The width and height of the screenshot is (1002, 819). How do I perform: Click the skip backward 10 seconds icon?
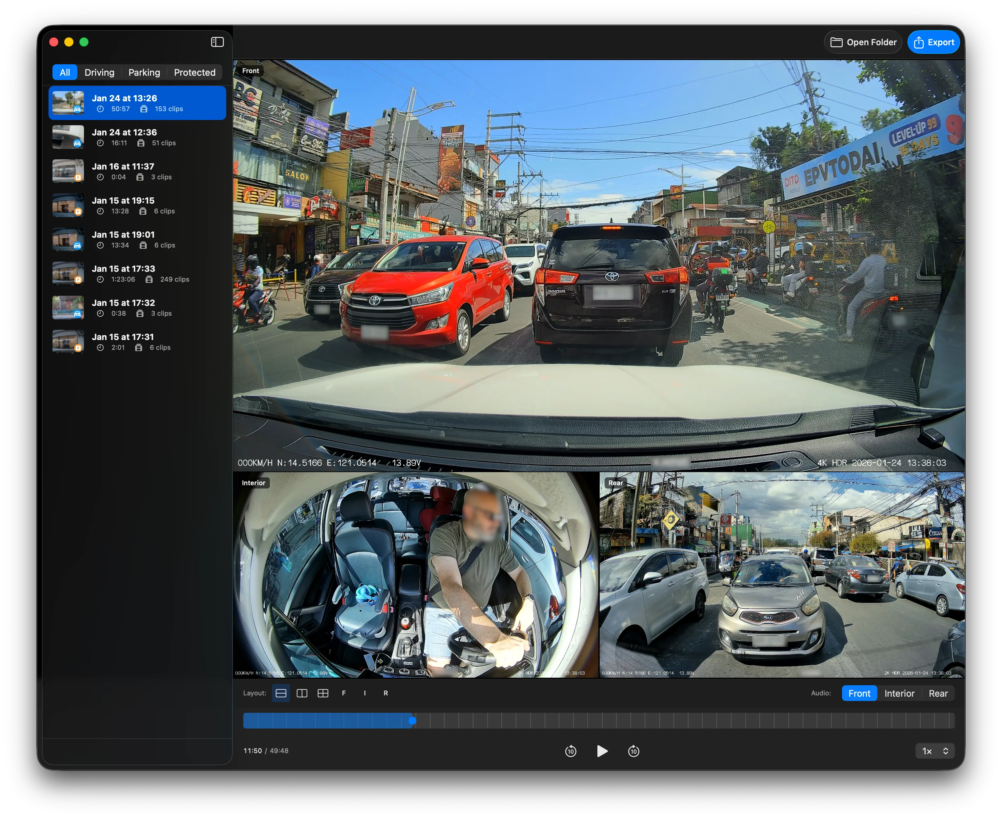point(571,751)
